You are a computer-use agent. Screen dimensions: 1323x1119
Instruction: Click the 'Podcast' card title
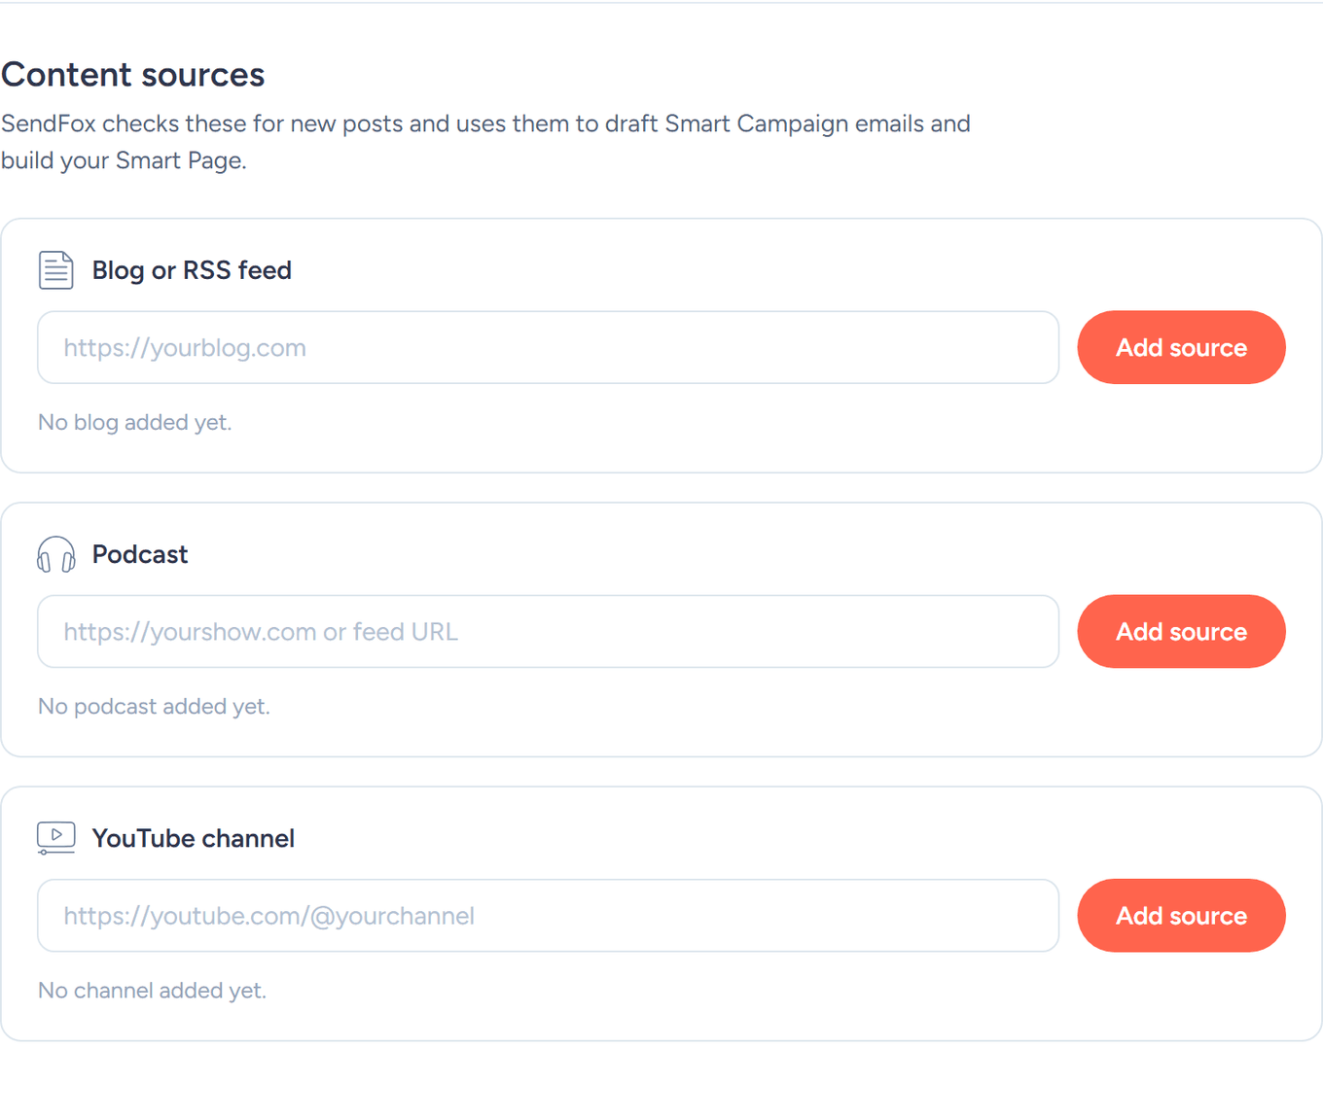coord(140,554)
